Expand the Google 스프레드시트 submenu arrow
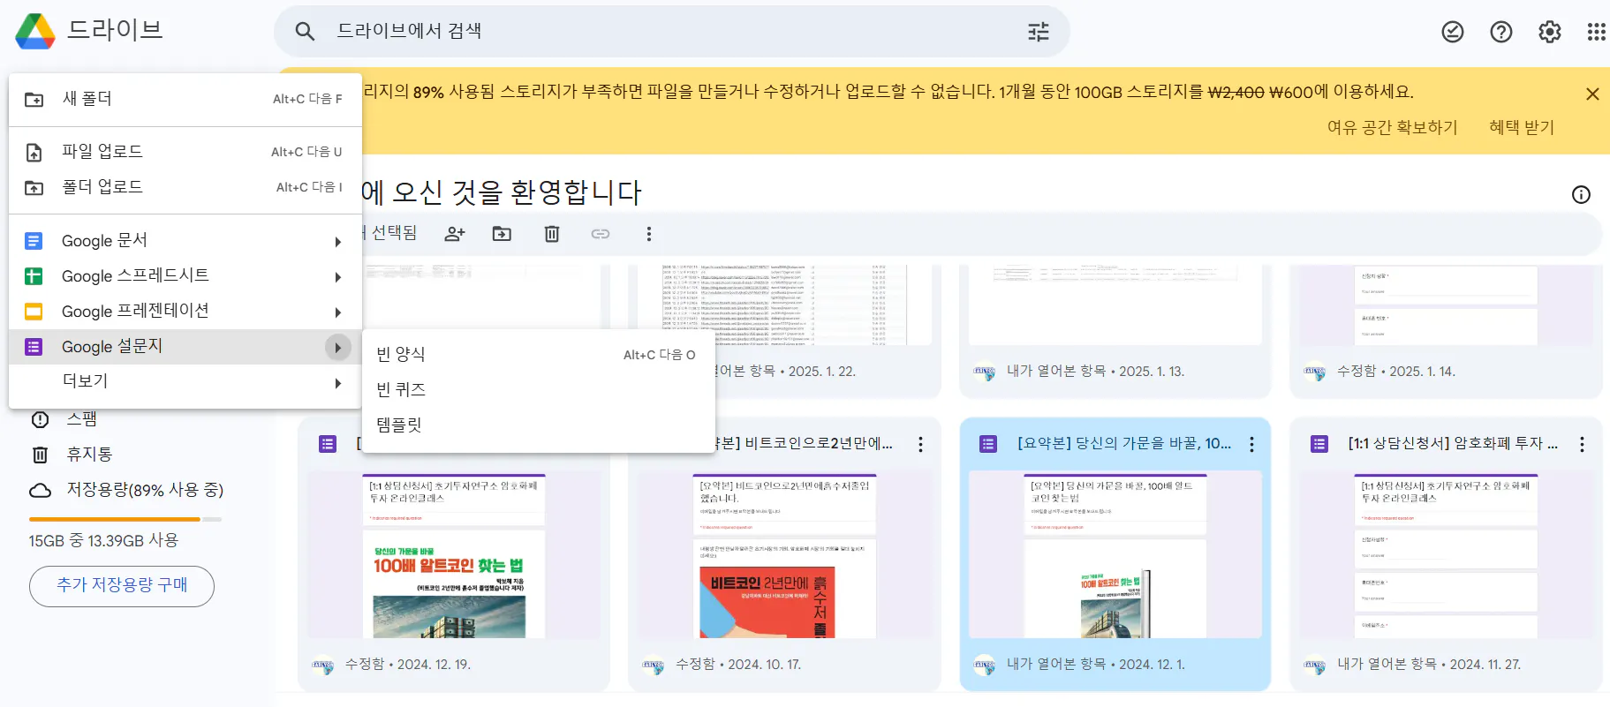The width and height of the screenshot is (1610, 707). (337, 277)
